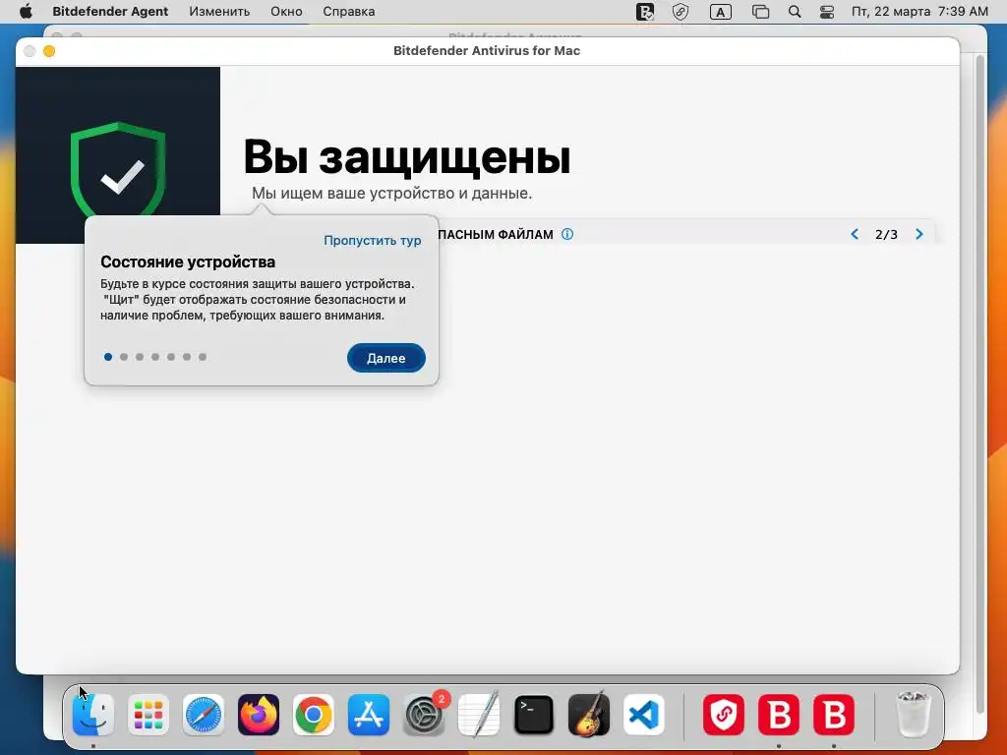Screen dimensions: 1007x755
Task: Open System Settings from the Dock
Action: (x=424, y=715)
